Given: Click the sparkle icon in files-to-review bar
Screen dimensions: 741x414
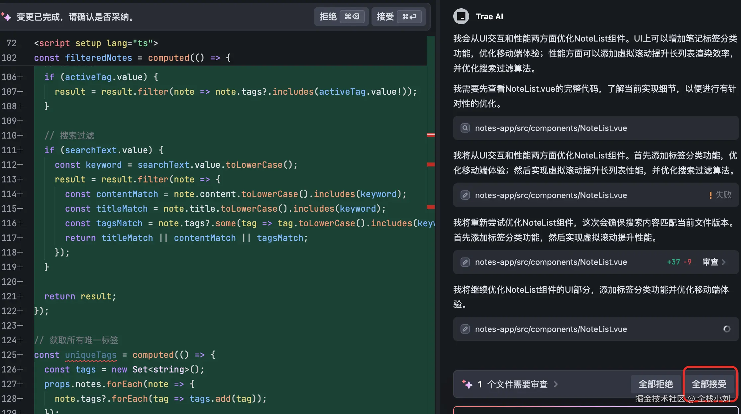Looking at the screenshot, I should (x=467, y=384).
